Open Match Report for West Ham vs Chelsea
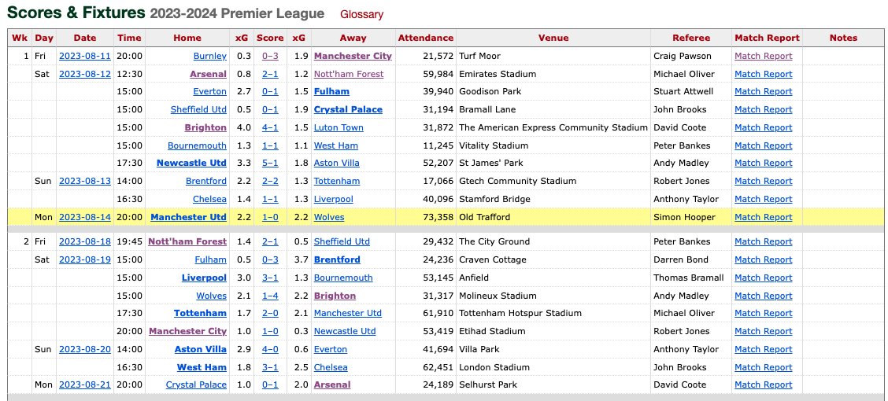888x401 pixels. tap(763, 367)
